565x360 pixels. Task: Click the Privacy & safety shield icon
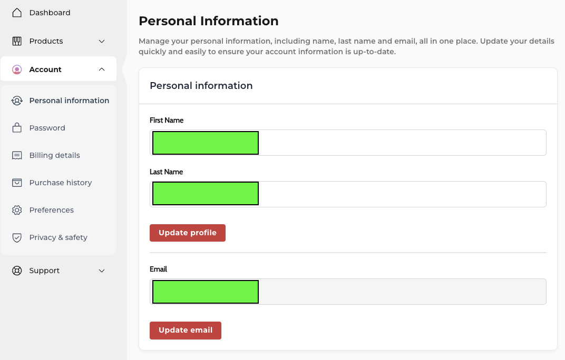[17, 237]
